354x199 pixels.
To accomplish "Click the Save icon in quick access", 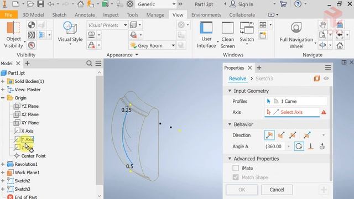I will tap(40, 4).
